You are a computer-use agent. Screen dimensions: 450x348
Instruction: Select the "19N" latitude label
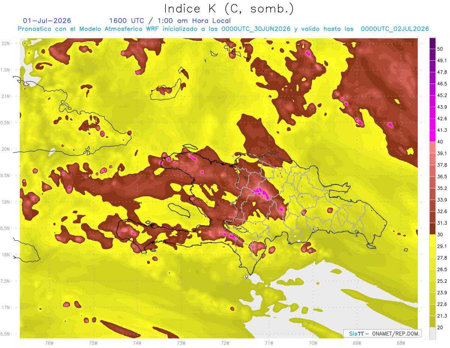coord(6,202)
